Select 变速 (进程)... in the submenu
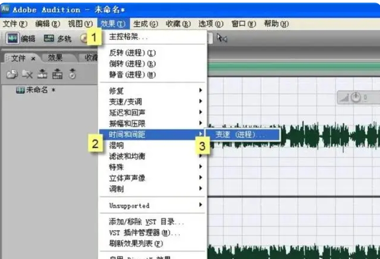This screenshot has width=380, height=259. pos(243,135)
